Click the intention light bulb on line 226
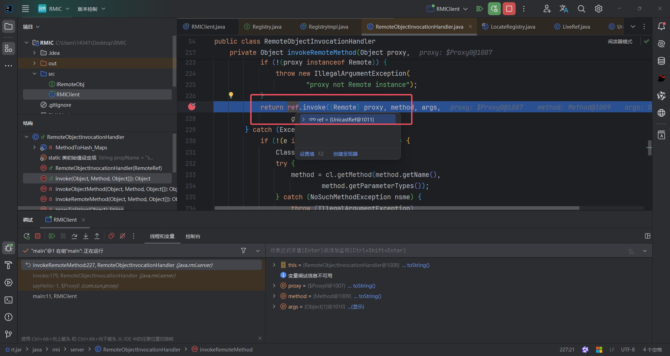The image size is (670, 356). click(x=231, y=95)
